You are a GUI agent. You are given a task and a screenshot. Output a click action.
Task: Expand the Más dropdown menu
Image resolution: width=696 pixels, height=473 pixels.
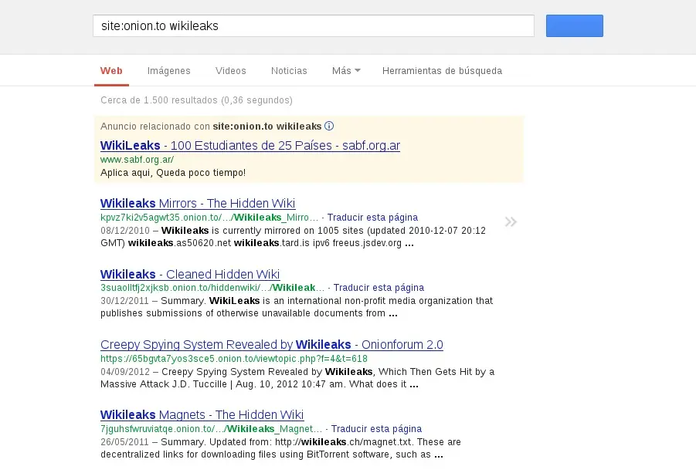click(346, 71)
